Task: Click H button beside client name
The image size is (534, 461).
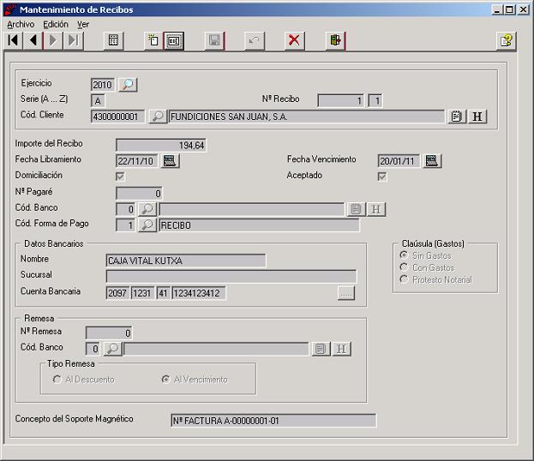Action: 477,117
